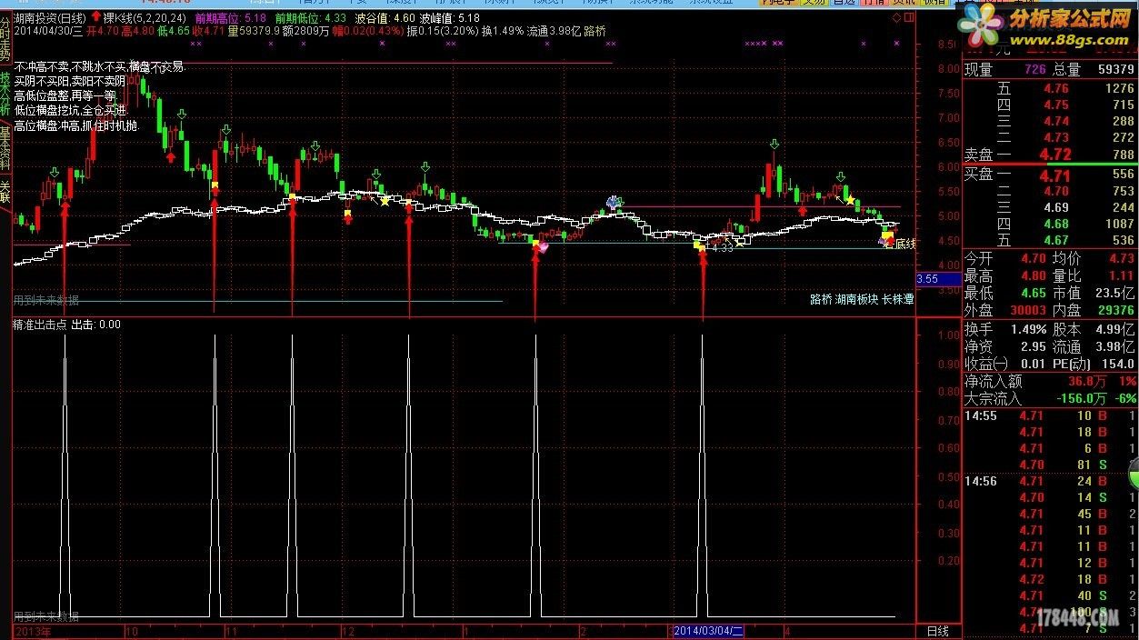This screenshot has width=1139, height=640.
Task: Click the blue flower marker on the K-line
Action: [614, 202]
